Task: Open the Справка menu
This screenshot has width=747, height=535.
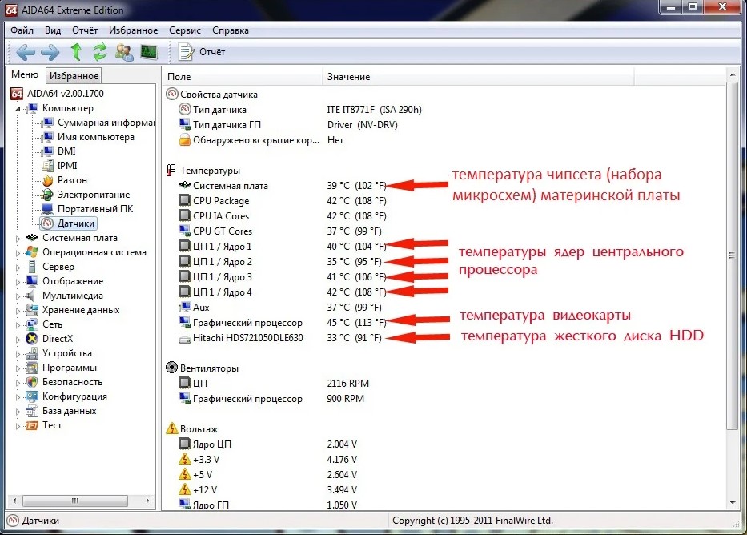Action: (231, 30)
